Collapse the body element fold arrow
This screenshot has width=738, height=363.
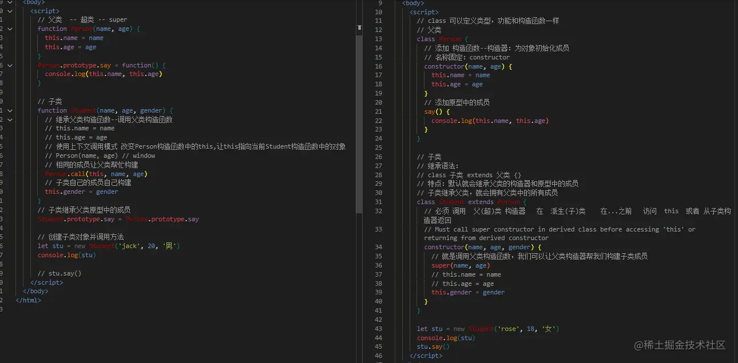[9, 2]
